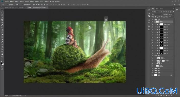The image size is (180, 97).
Task: Toggle layer filter on/off switch
Action: pos(173,11)
